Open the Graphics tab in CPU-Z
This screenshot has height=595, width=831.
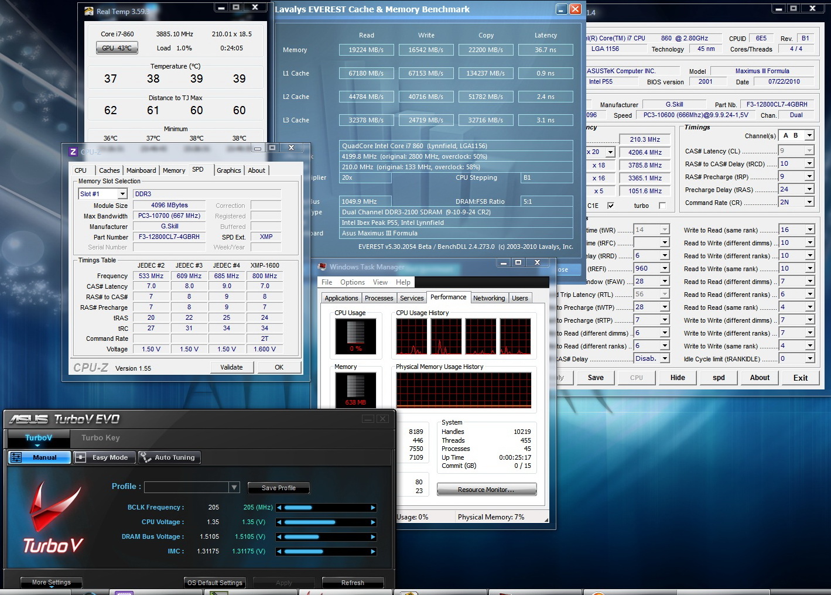(x=229, y=170)
